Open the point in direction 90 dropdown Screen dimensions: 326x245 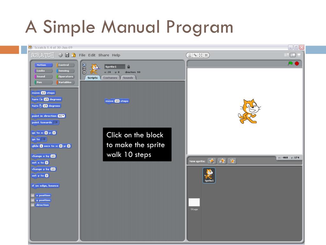[x=61, y=116]
